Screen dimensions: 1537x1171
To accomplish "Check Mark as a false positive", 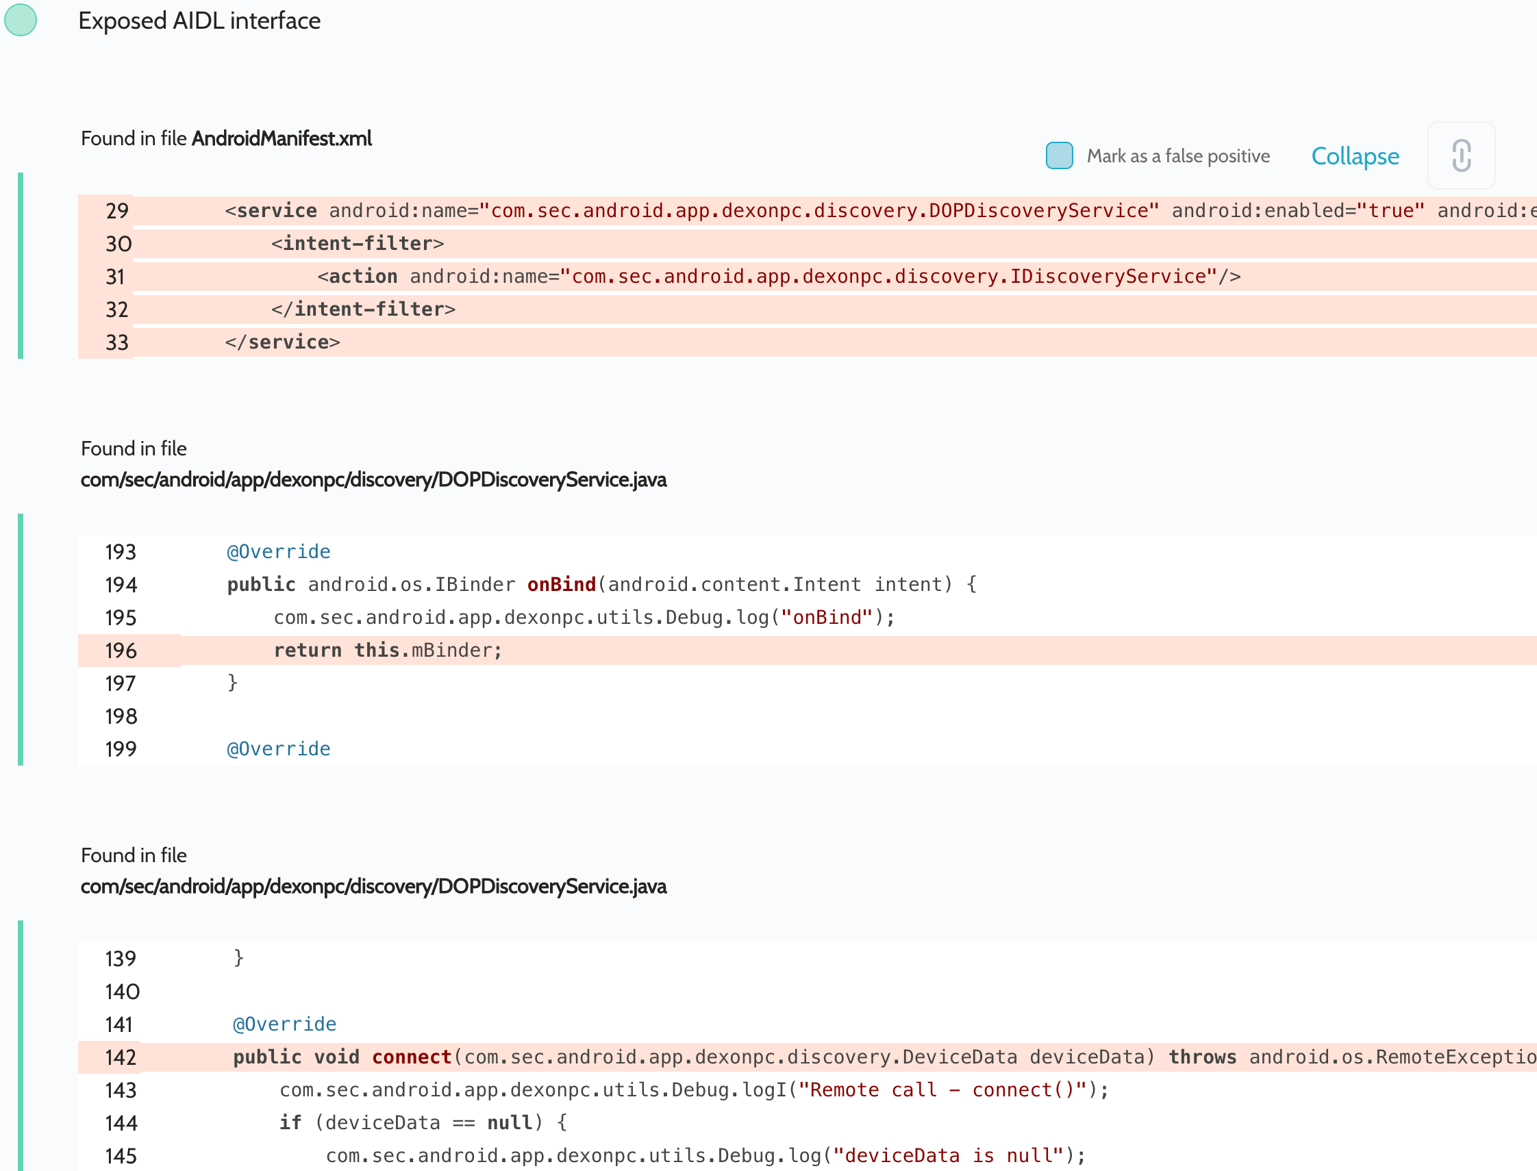I will (1059, 155).
